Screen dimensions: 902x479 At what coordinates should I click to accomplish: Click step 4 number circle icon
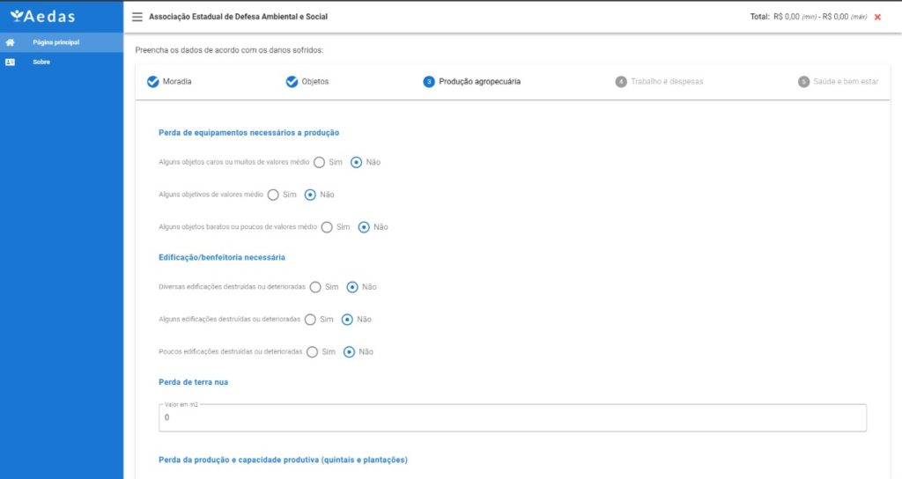point(621,82)
